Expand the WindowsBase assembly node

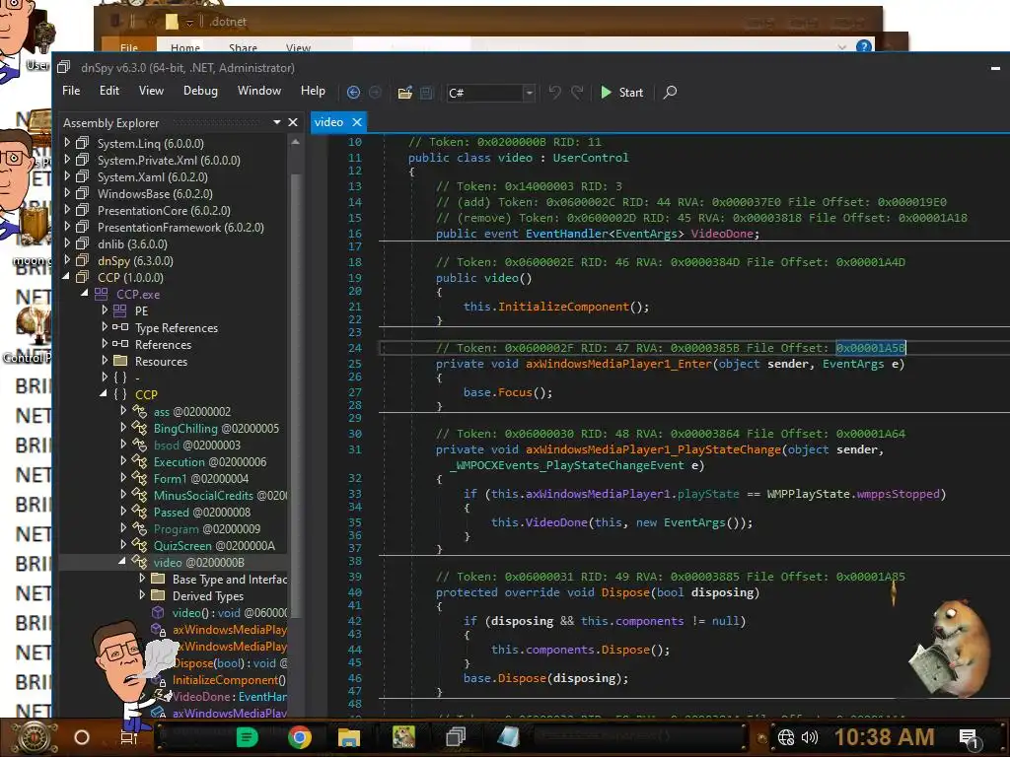pos(67,193)
